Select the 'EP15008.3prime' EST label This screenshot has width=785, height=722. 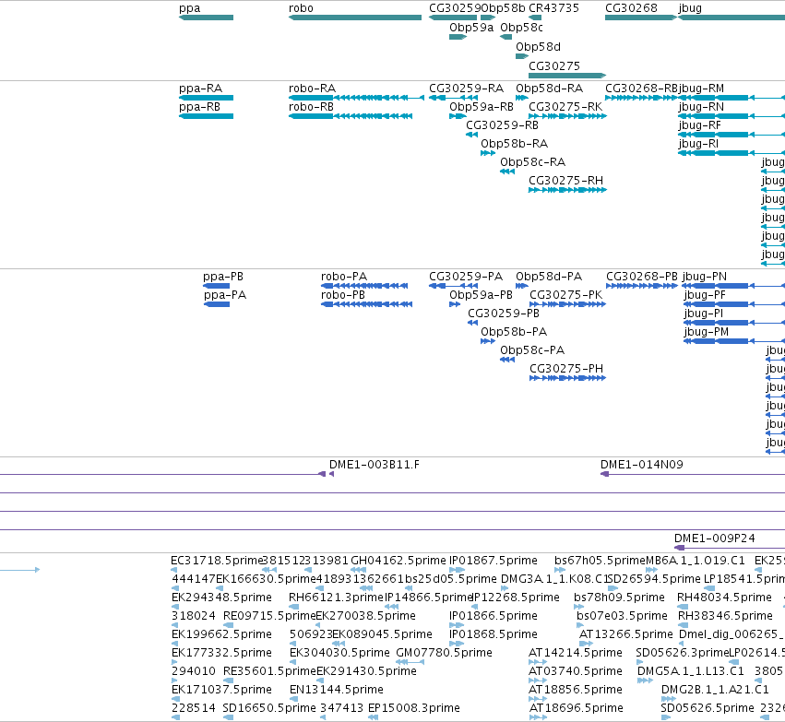coord(413,708)
